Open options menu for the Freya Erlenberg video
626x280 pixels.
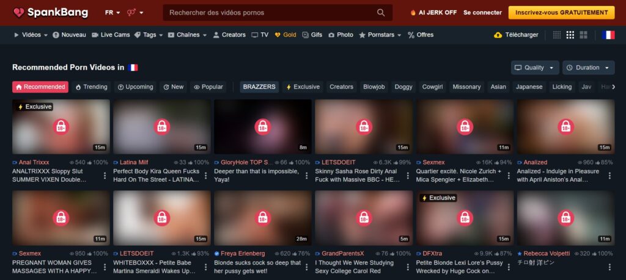[307, 267]
